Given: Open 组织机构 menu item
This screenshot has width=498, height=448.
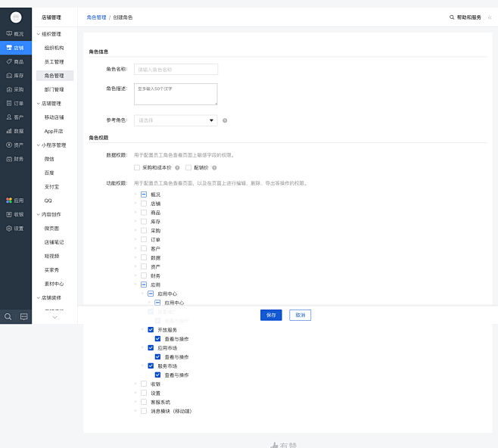Looking at the screenshot, I should (x=54, y=48).
